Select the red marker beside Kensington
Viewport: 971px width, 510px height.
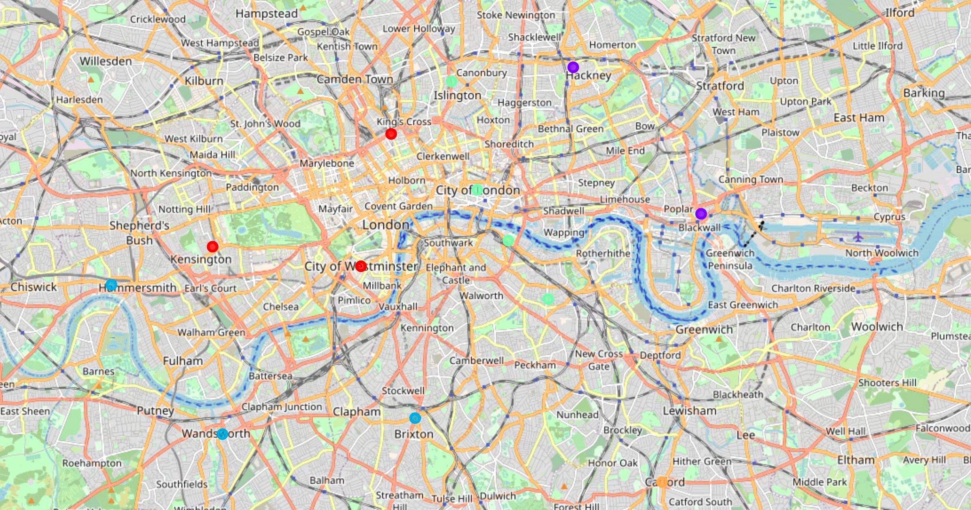tap(212, 247)
